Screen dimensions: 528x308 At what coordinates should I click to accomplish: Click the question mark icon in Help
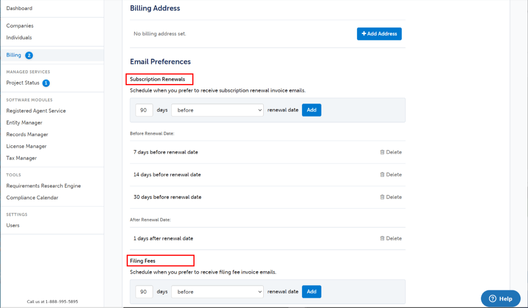pyautogui.click(x=493, y=298)
